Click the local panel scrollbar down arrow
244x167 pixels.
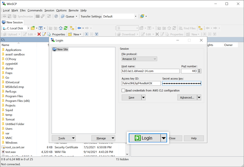tap(127, 154)
